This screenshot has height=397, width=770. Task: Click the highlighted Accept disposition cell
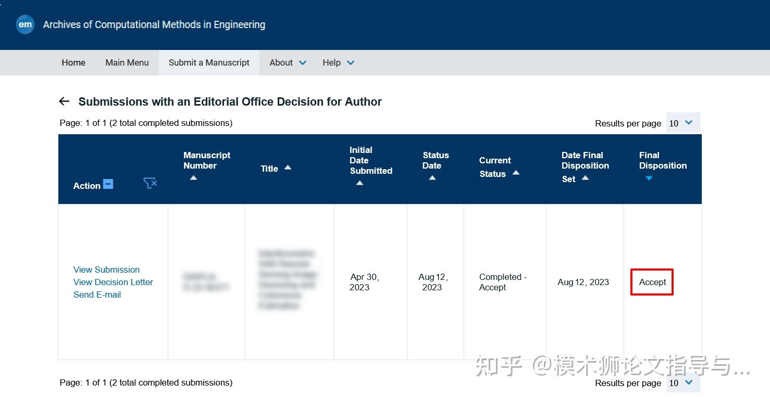652,282
